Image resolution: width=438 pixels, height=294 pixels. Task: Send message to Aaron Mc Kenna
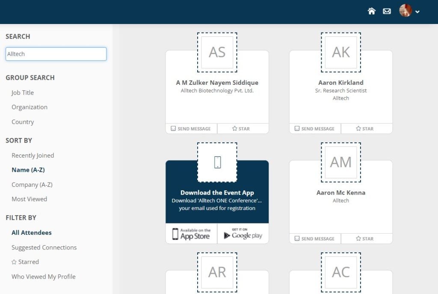pyautogui.click(x=315, y=239)
